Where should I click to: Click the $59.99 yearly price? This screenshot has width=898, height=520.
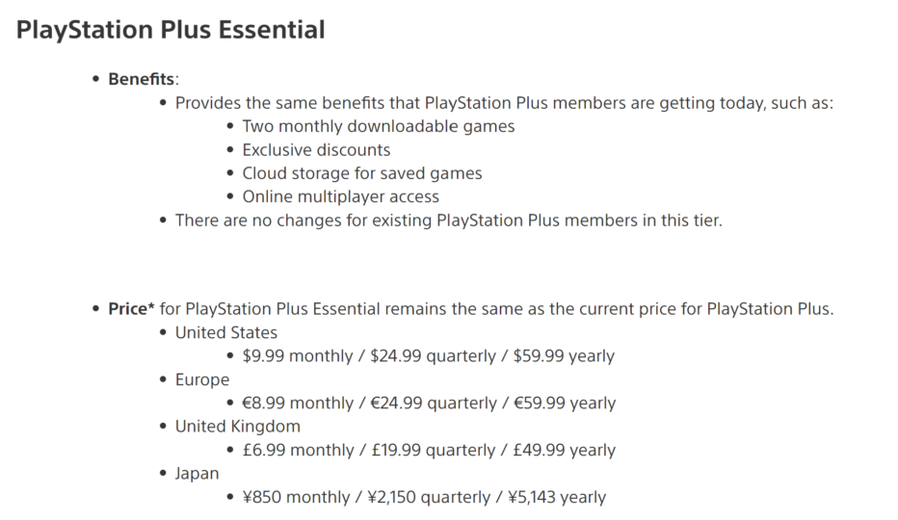564,355
